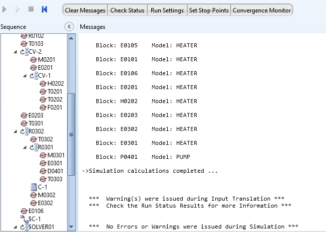Open the Convergence Monitor
This screenshot has width=326, height=232.
pos(262,10)
